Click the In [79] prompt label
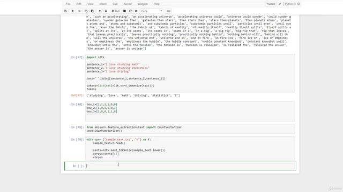 tap(77, 140)
